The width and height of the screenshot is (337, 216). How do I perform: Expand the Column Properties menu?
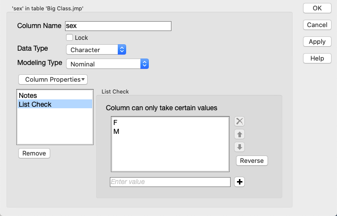[53, 79]
